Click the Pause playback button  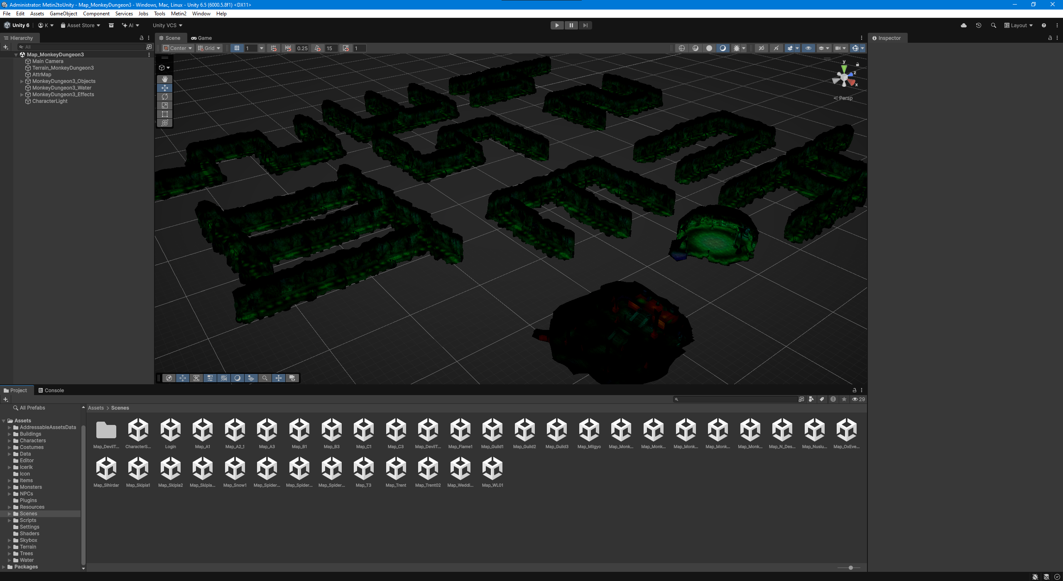click(x=571, y=25)
